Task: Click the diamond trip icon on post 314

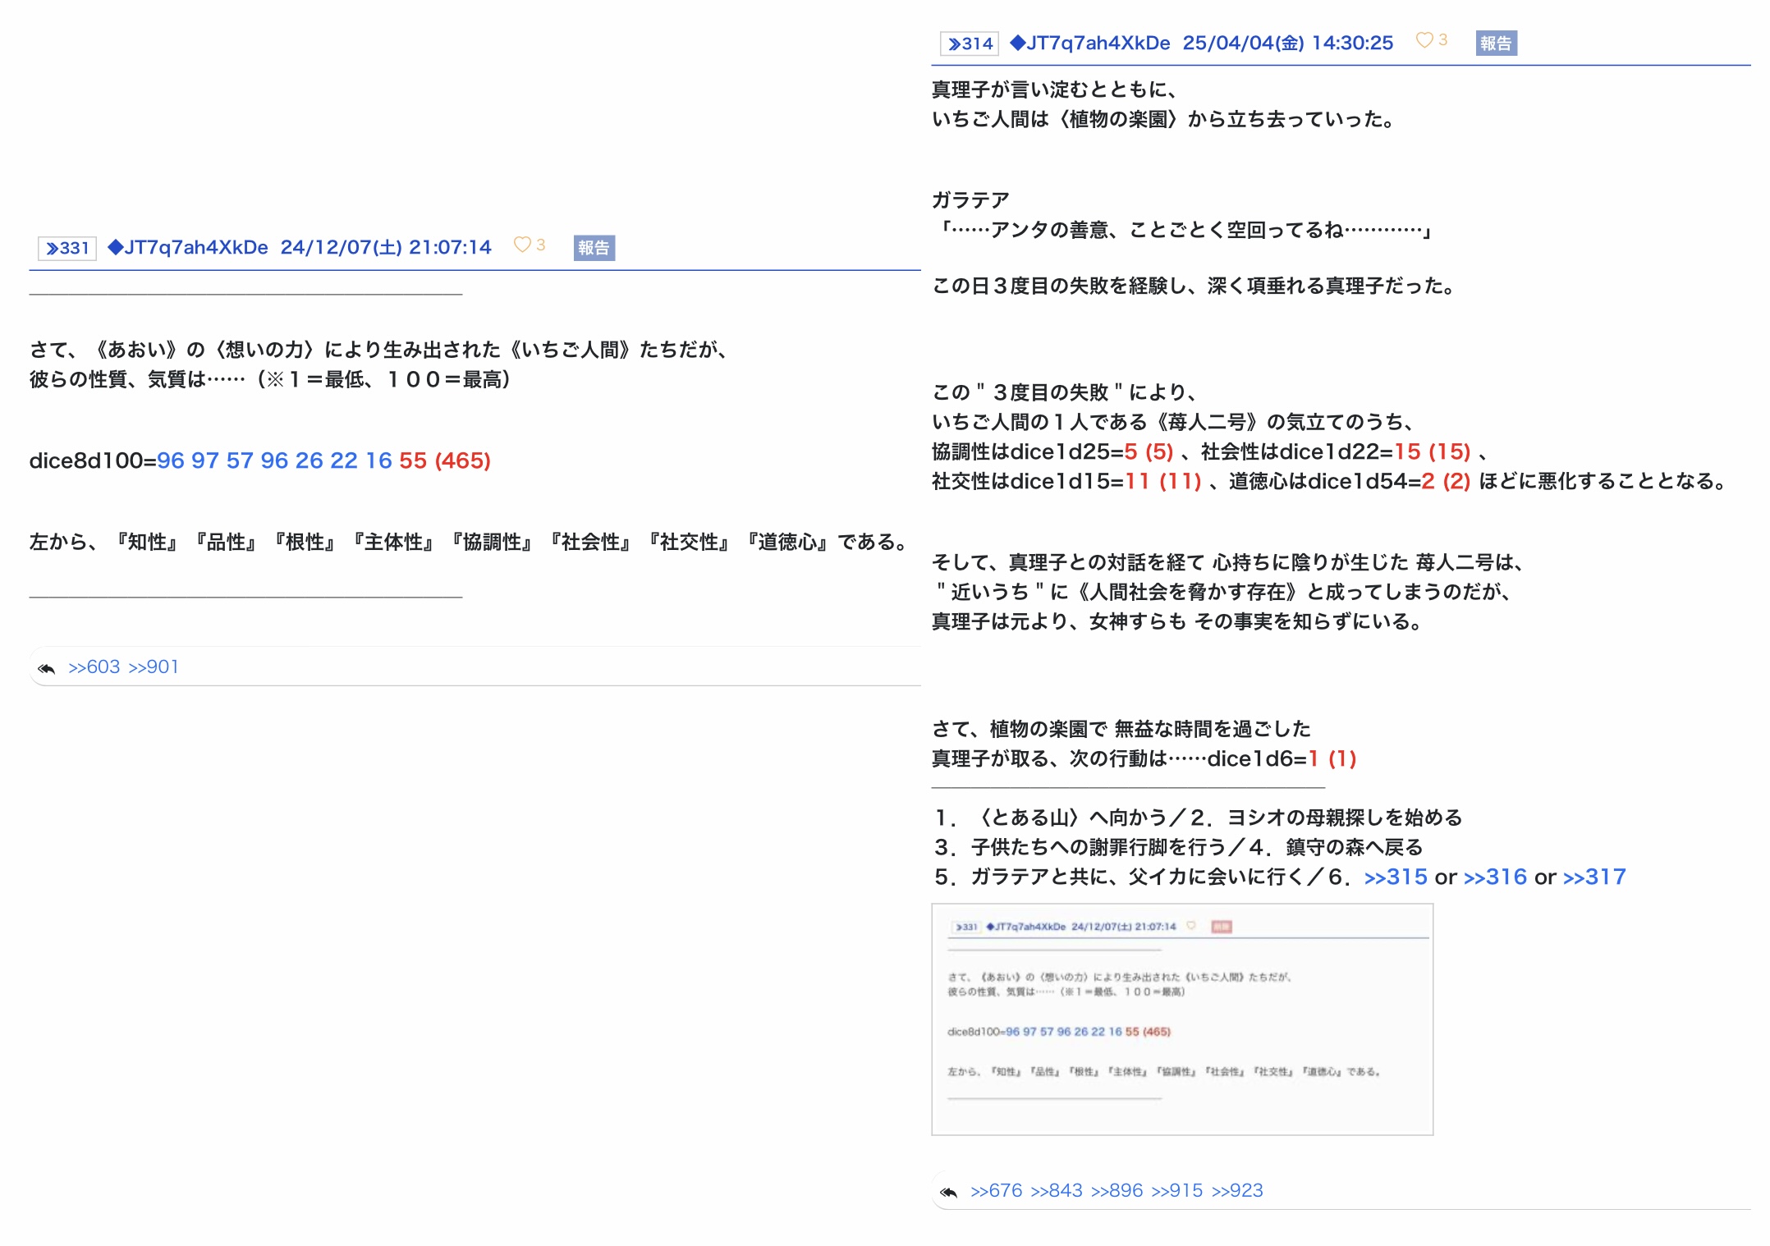Action: (x=1018, y=44)
